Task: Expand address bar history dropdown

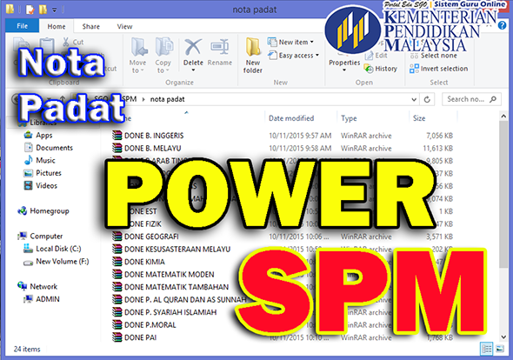Action: coord(414,99)
